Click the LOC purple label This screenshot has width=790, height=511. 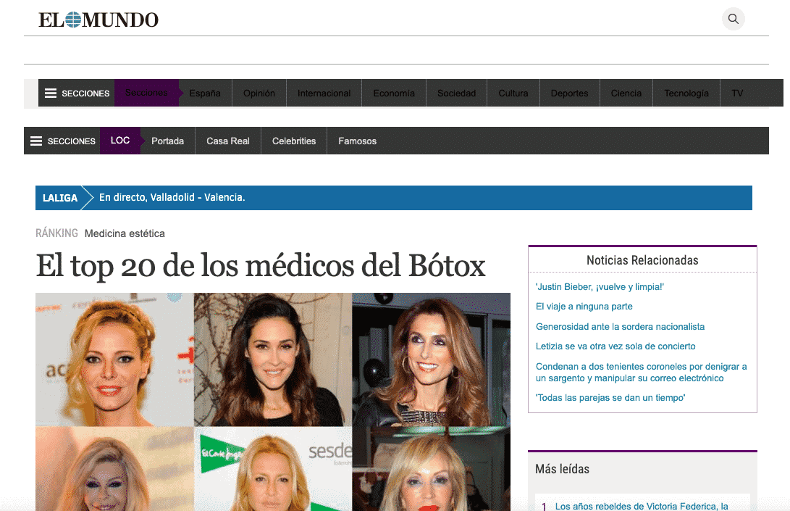click(x=120, y=141)
